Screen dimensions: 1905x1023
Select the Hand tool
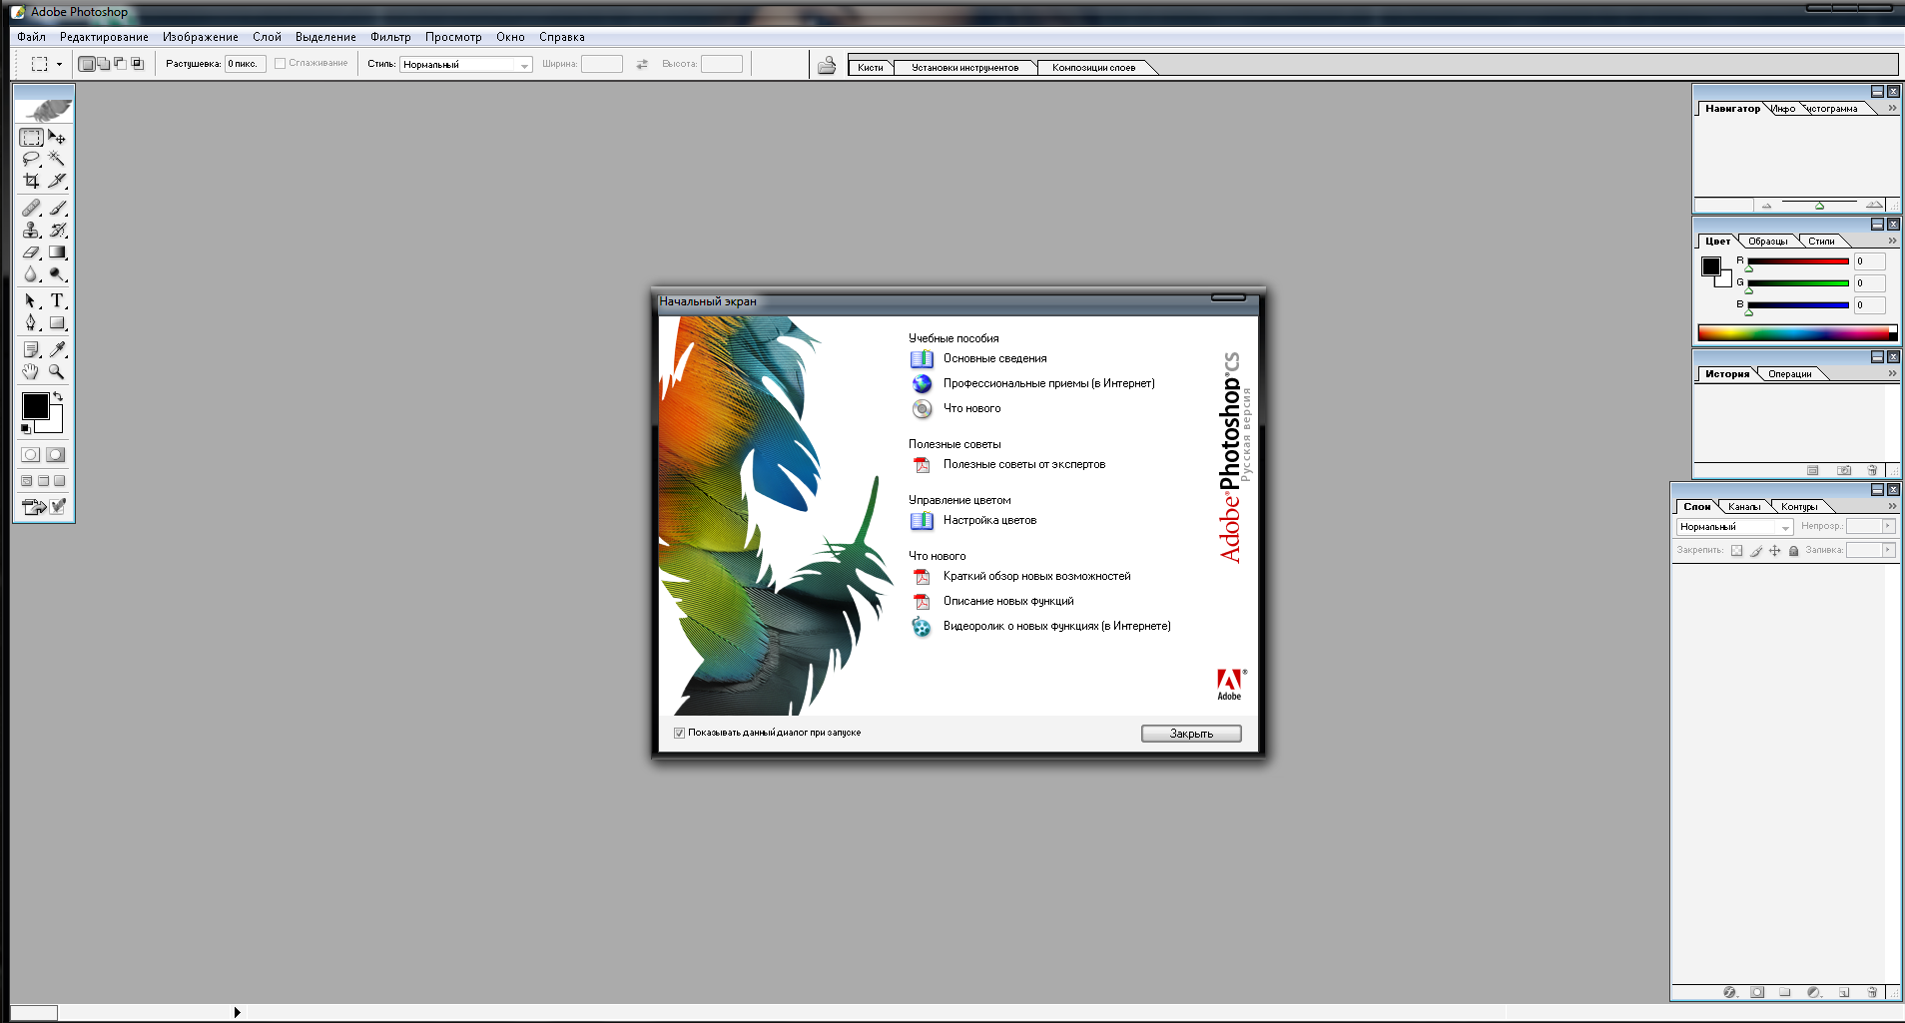(31, 371)
